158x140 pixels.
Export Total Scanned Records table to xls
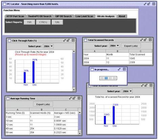point(131,46)
